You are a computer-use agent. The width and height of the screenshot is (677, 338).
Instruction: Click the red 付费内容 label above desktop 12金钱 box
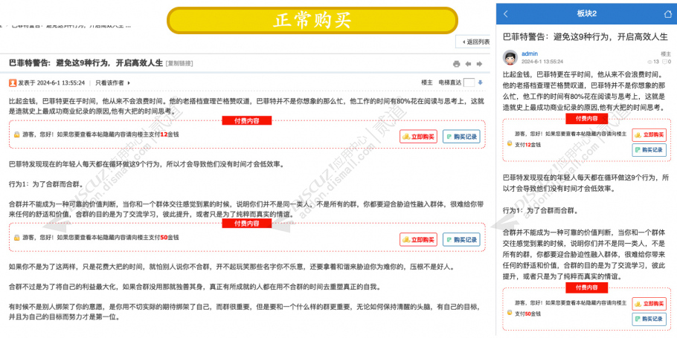(x=246, y=120)
